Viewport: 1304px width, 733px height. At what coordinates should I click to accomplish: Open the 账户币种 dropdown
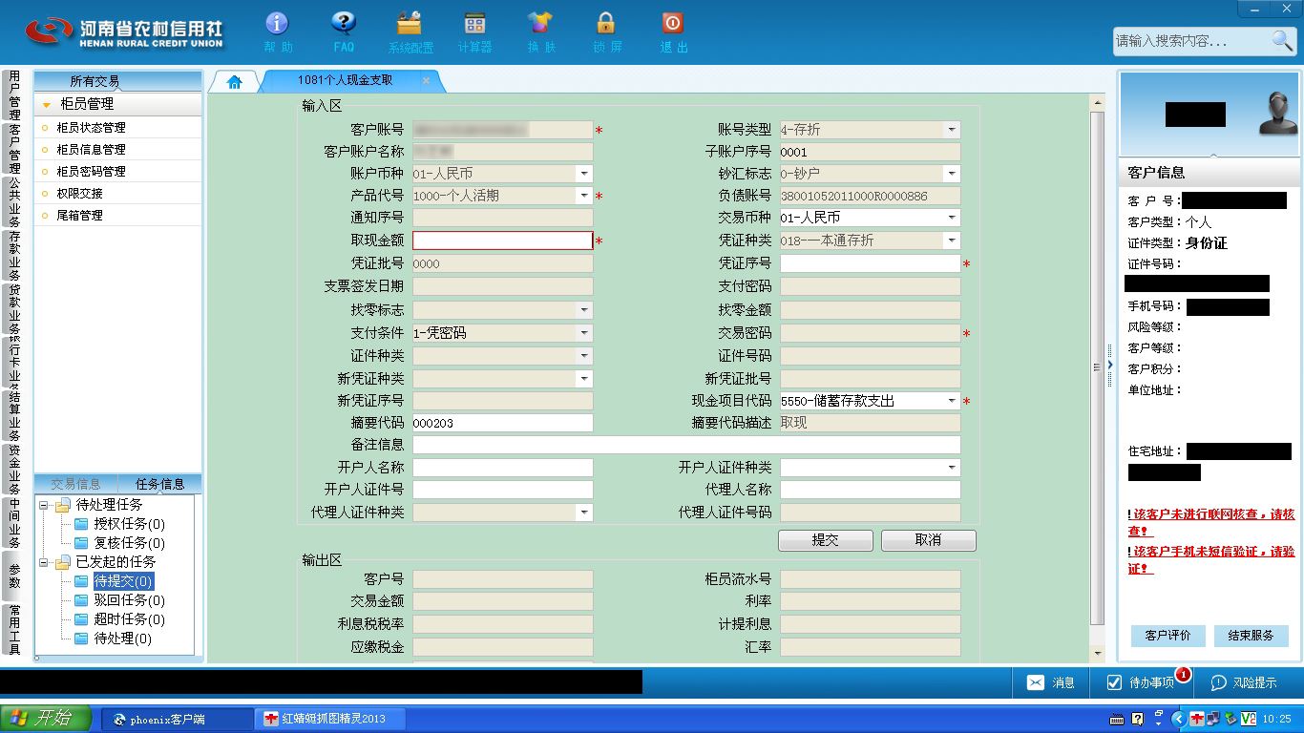[x=584, y=174]
